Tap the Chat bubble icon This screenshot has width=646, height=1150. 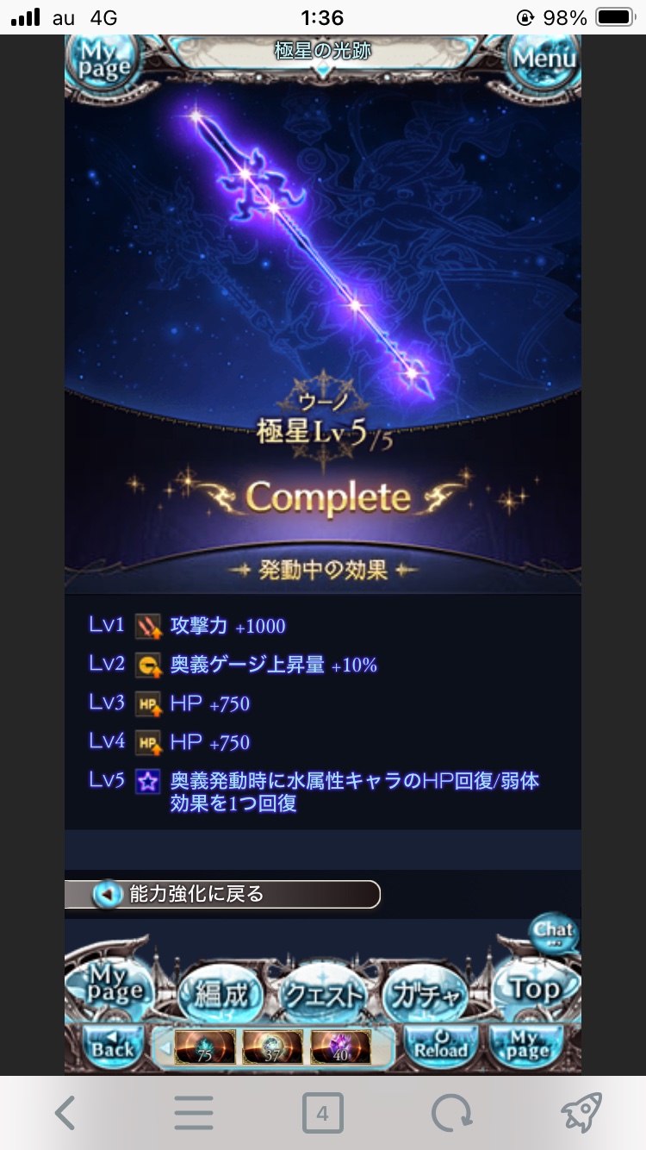click(553, 933)
